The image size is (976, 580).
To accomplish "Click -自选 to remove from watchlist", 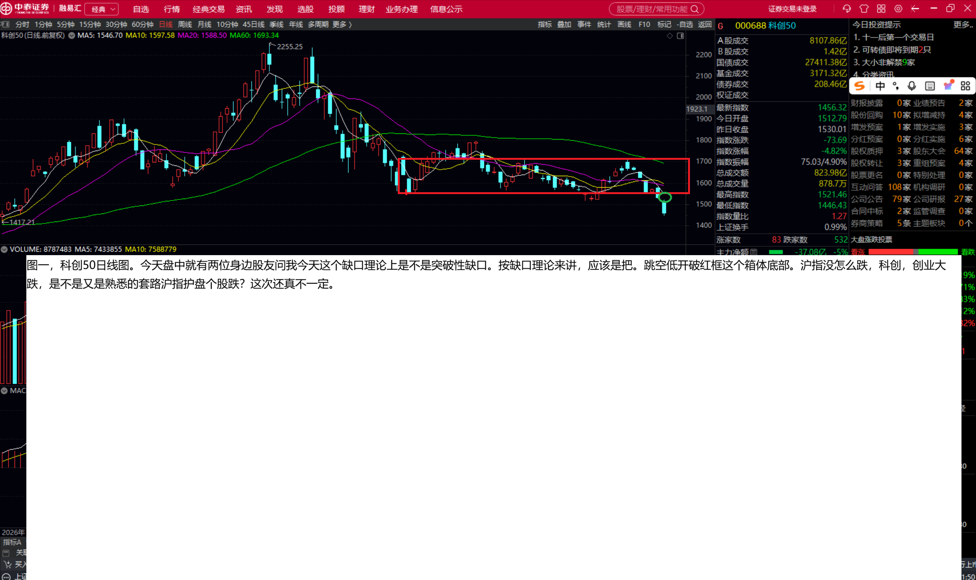I will coord(685,25).
